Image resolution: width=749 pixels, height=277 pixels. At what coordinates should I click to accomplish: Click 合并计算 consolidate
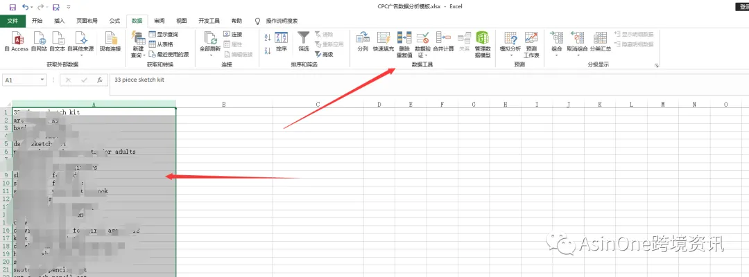pyautogui.click(x=443, y=42)
